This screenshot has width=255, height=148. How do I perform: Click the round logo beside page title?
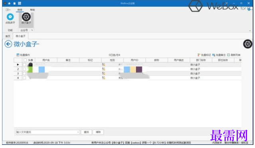coord(248,44)
